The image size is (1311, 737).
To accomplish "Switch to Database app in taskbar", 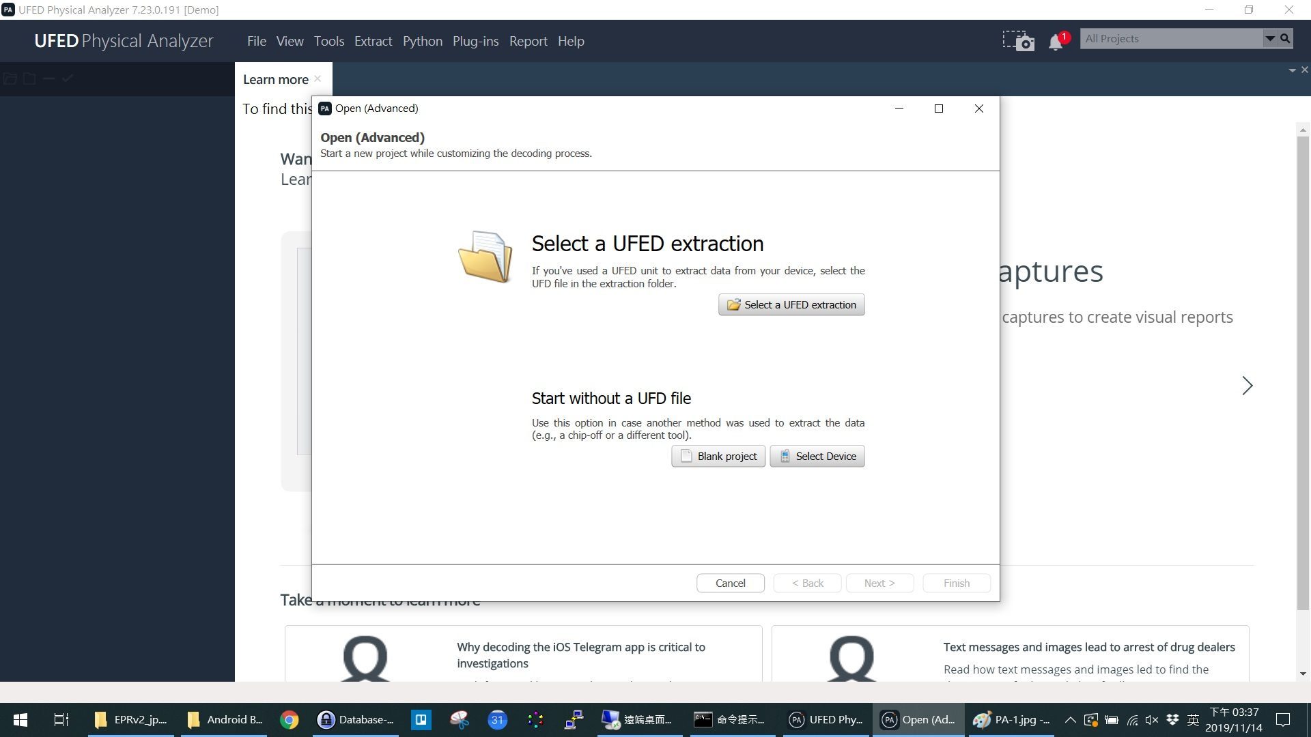I will click(356, 720).
